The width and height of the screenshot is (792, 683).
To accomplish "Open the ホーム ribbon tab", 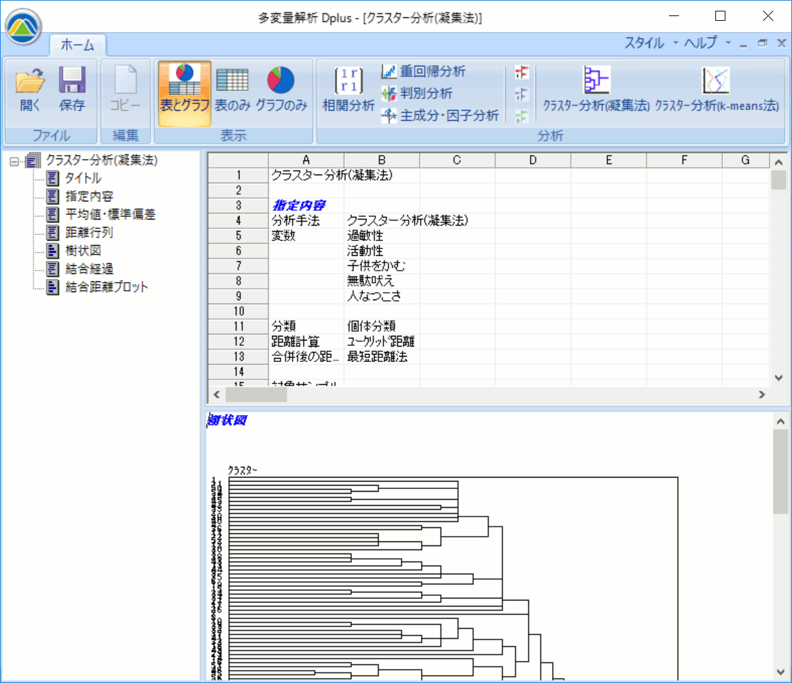I will coord(78,45).
